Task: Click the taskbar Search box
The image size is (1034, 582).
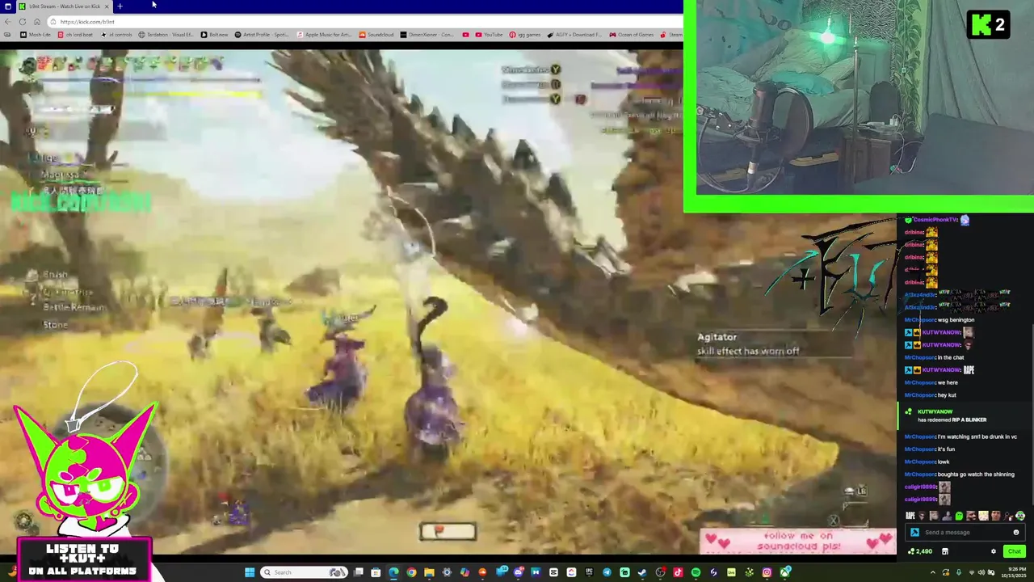Action: pos(304,572)
